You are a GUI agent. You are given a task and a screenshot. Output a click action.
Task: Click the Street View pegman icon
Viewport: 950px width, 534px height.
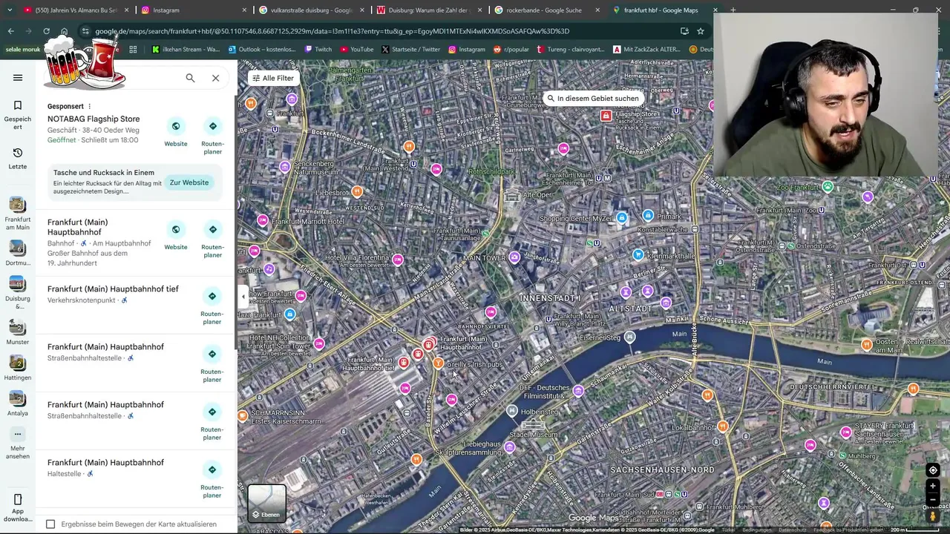[x=933, y=516]
